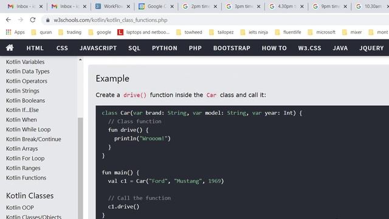Open Kotlin Data Types in sidebar
The image size is (389, 219).
tap(28, 72)
